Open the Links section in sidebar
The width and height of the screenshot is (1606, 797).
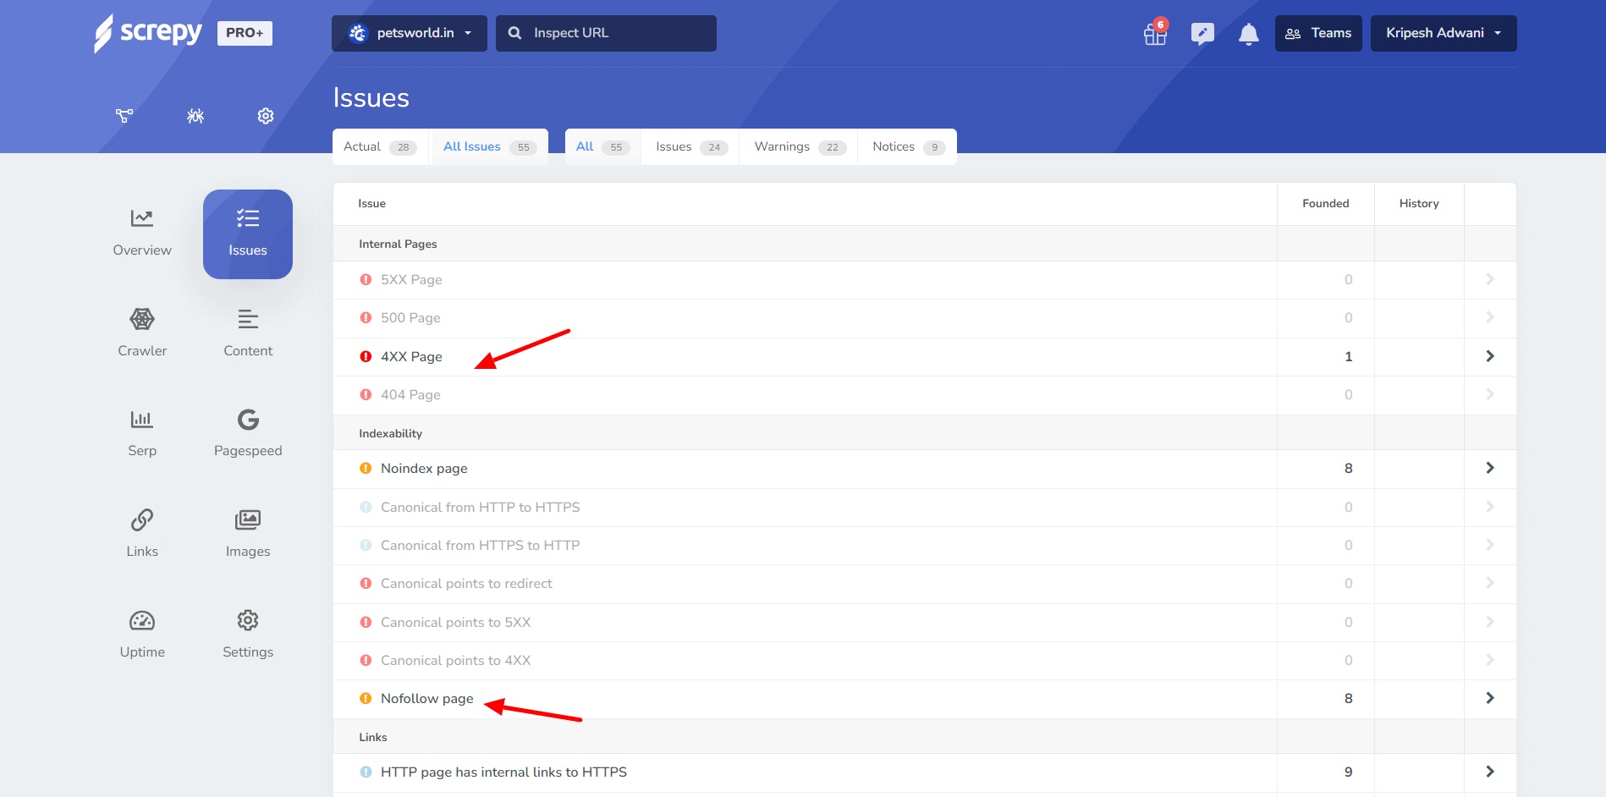point(142,533)
